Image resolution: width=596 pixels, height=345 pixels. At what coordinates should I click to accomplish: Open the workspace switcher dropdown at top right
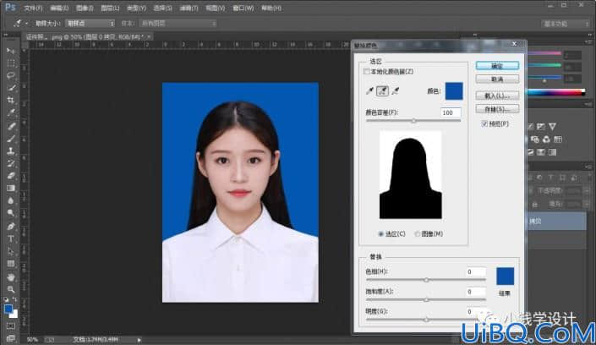click(566, 24)
